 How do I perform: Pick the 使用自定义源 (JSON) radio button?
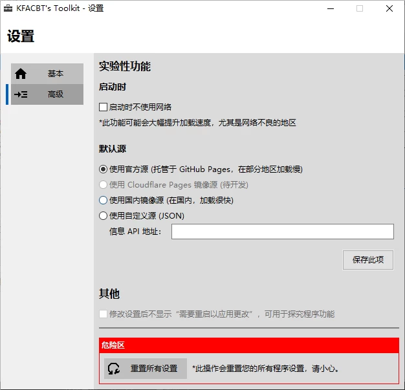point(104,216)
